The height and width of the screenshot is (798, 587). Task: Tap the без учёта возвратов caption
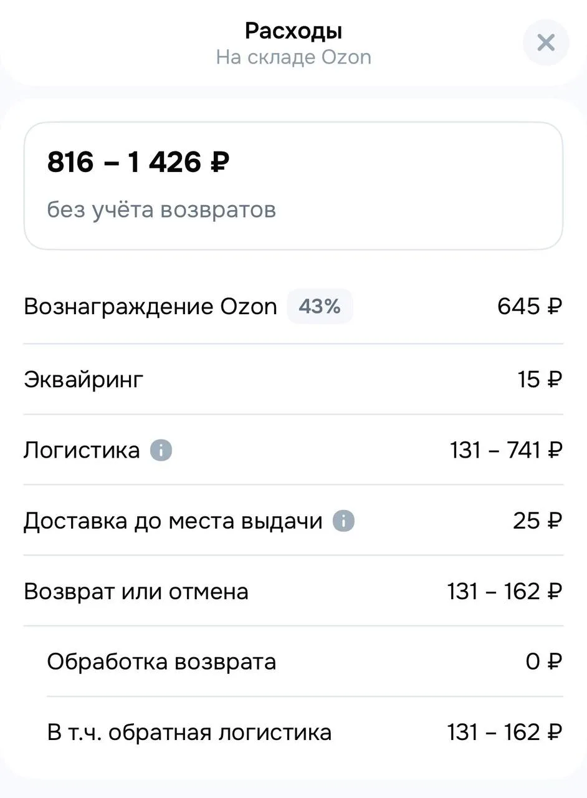(161, 210)
